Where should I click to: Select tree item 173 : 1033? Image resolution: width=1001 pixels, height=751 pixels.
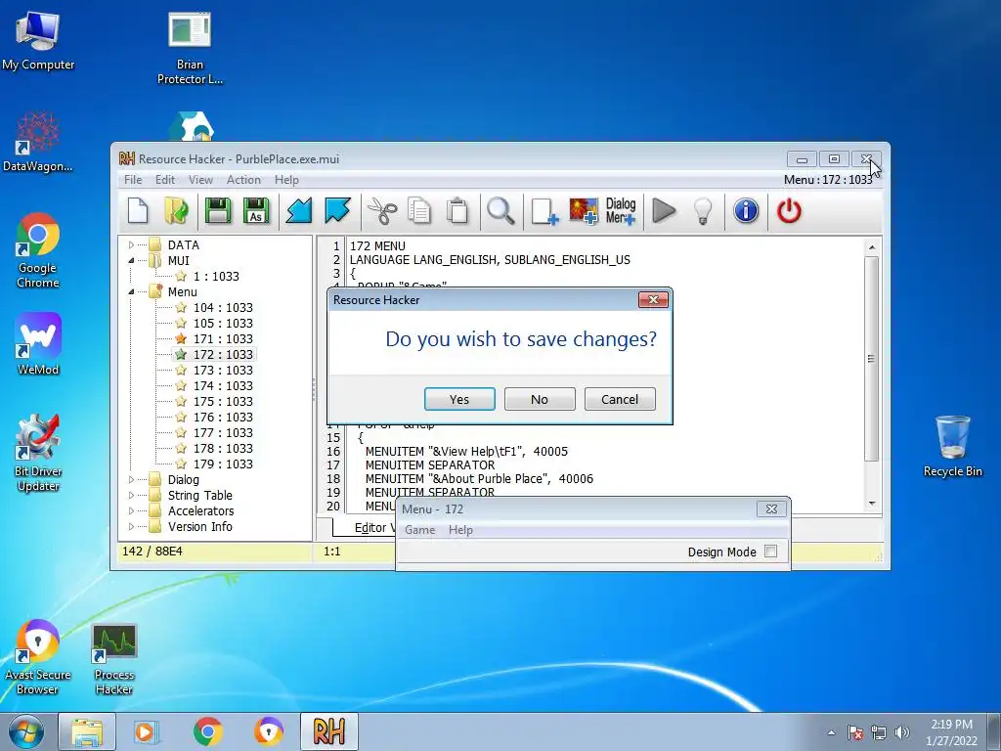(223, 370)
